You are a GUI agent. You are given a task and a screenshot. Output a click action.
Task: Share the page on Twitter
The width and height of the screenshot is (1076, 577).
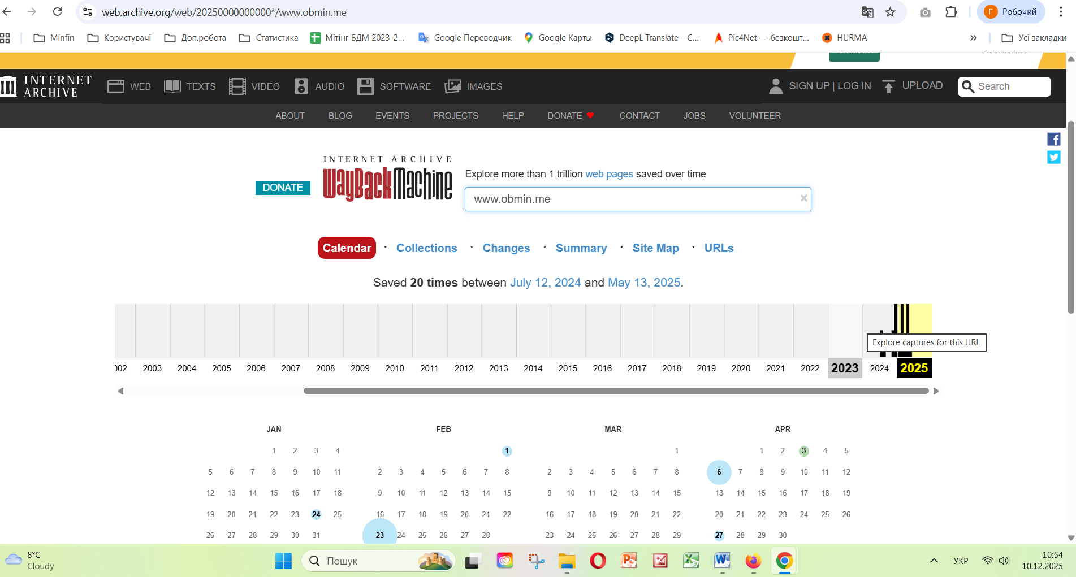tap(1054, 157)
